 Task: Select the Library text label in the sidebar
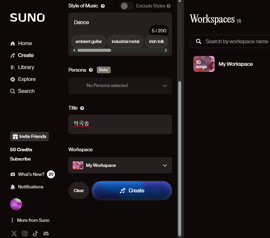(x=26, y=67)
